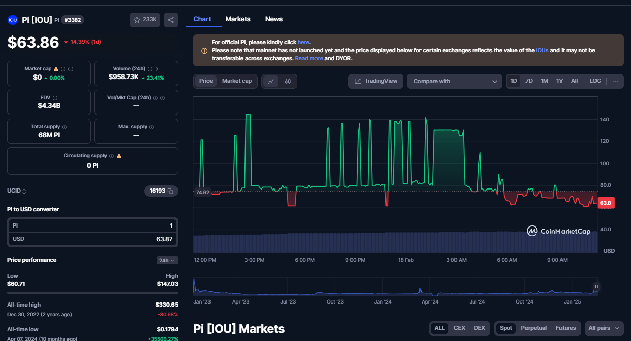Select the Futures market type
631x341 pixels.
(566, 328)
